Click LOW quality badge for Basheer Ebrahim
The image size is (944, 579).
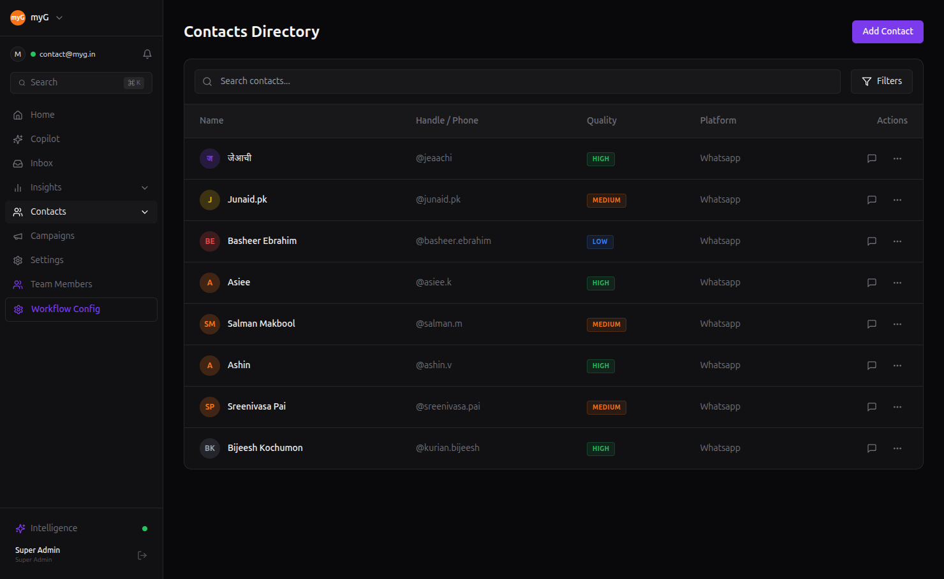(600, 242)
